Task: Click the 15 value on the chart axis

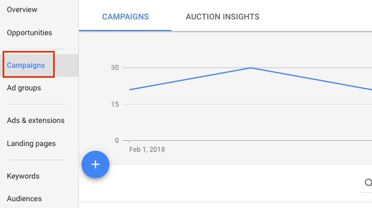Action: click(x=115, y=104)
